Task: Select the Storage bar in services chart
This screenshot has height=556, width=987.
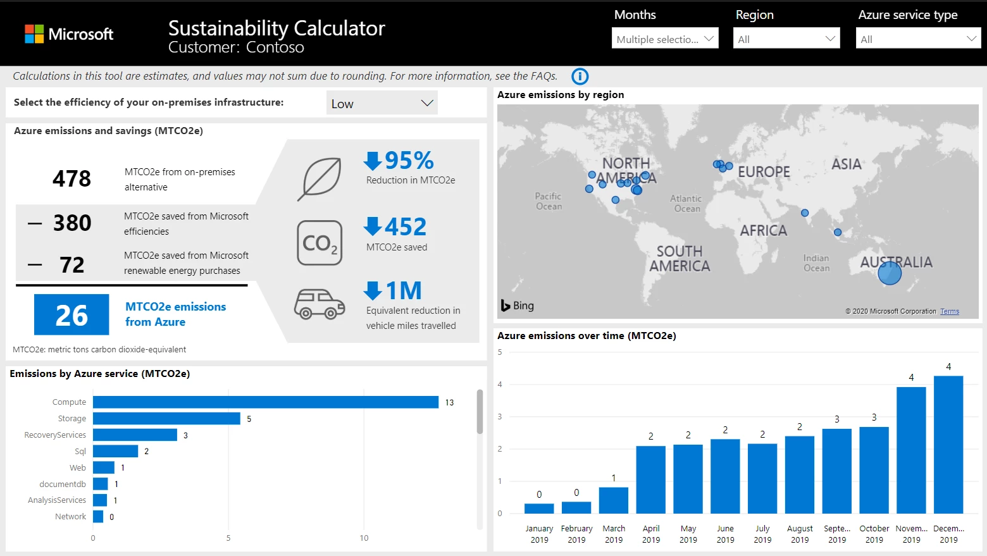Action: [x=166, y=419]
